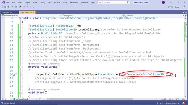Open the Awake() member dropdown
This screenshot has width=188, height=105.
154,15
